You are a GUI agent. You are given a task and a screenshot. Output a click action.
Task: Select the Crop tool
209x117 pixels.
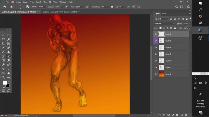3,44
